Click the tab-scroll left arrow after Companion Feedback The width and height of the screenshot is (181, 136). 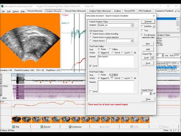click(x=176, y=11)
